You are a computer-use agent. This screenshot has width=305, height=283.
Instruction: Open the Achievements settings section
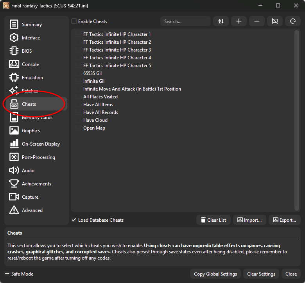(36, 184)
